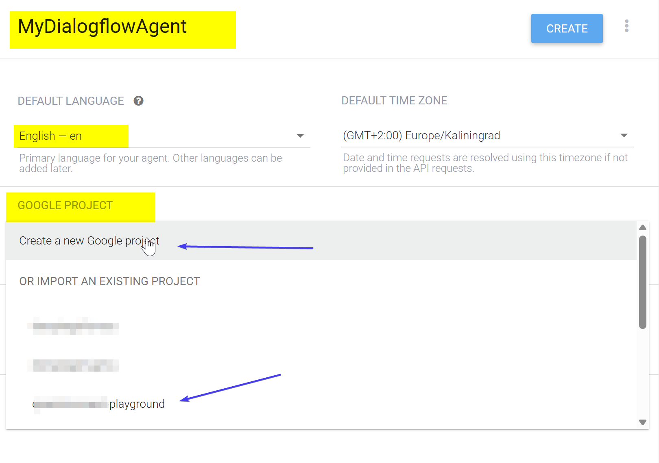Click the Europe/Kaliningrad time zone value
Screen dimensions: 659x463
pos(421,136)
